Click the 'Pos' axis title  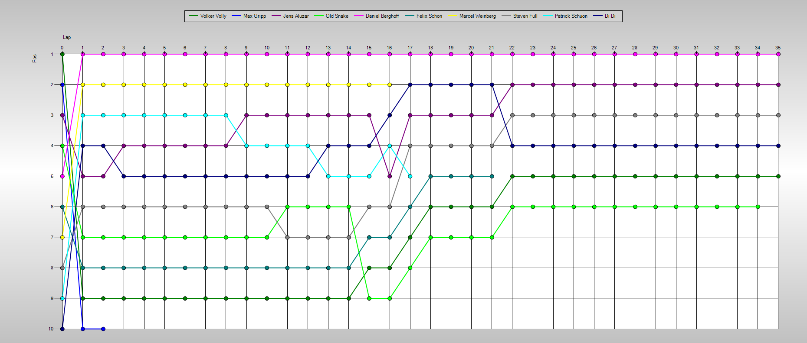(35, 58)
